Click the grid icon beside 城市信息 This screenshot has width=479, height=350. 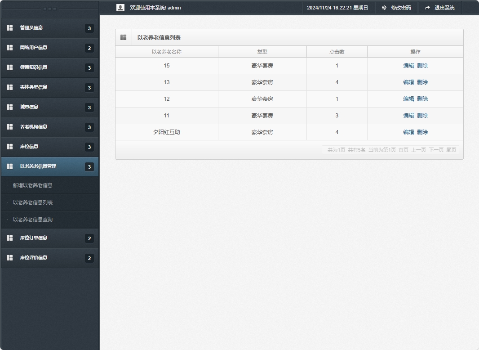click(10, 107)
